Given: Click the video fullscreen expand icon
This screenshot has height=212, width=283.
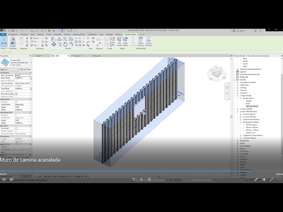Looking at the screenshot, I should 271,180.
